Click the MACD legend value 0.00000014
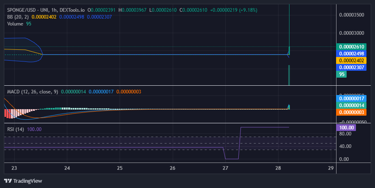 point(73,92)
